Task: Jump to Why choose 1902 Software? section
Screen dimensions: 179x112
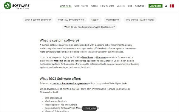Action: click(140, 20)
